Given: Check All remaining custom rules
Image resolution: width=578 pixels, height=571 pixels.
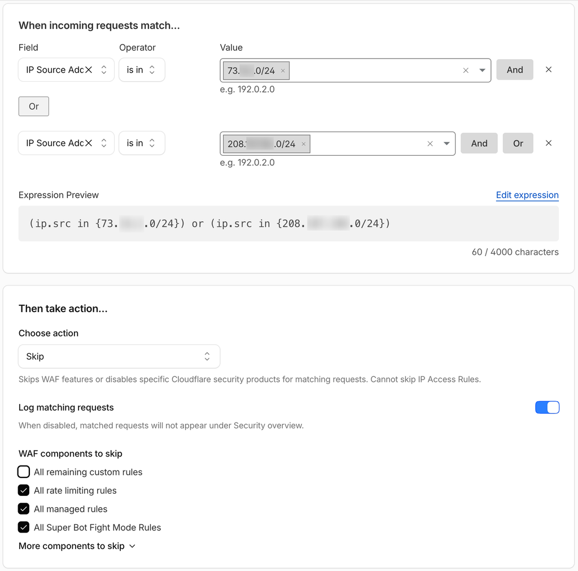Looking at the screenshot, I should (24, 472).
